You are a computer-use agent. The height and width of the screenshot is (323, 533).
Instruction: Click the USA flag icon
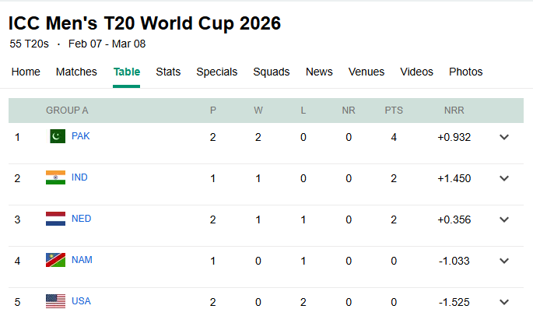[x=56, y=301]
